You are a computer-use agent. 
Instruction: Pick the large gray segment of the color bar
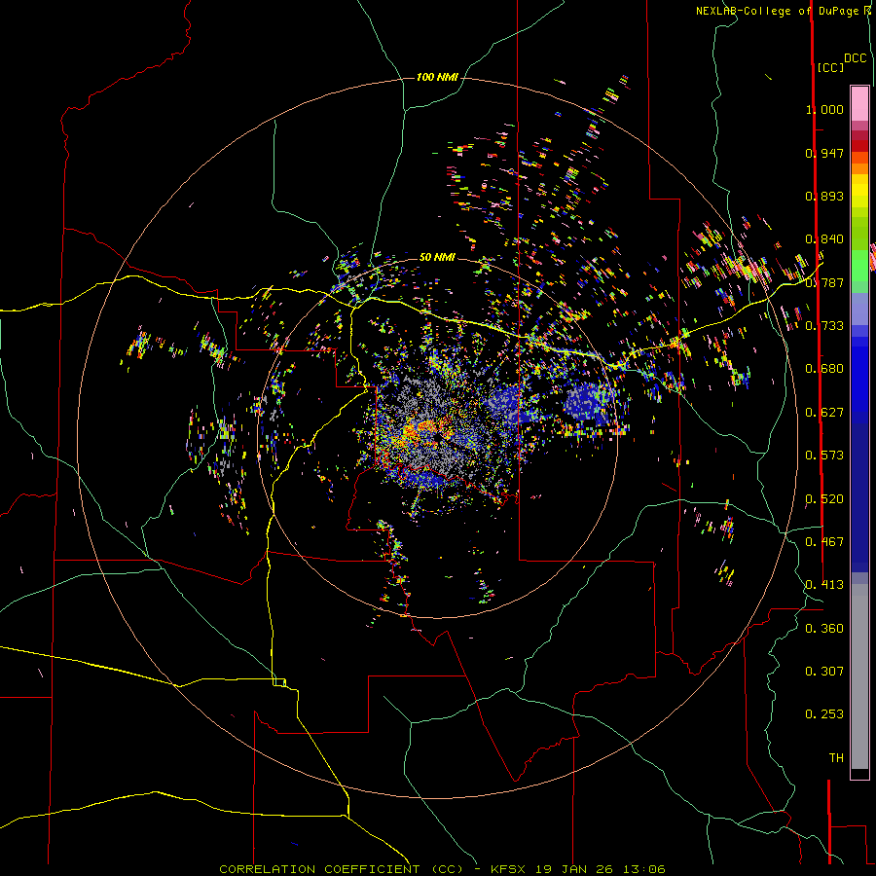click(859, 676)
